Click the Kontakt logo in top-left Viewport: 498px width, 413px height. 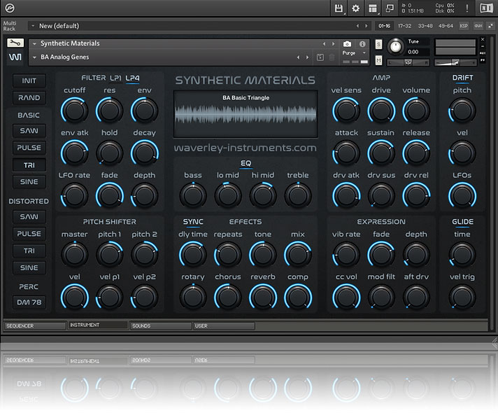10,8
